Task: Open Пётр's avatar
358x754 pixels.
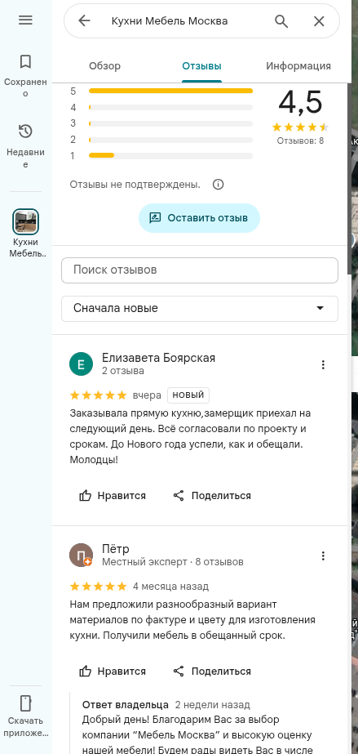Action: 81,555
